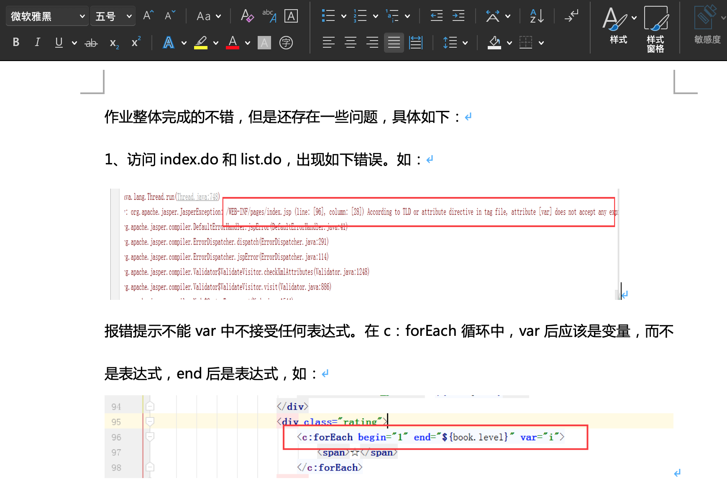Toggle superscript formatting
The width and height of the screenshot is (727, 486).
[136, 42]
